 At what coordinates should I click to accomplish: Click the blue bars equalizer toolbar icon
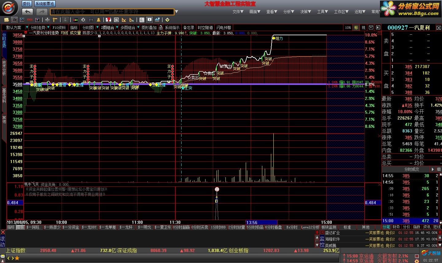pos(22,20)
